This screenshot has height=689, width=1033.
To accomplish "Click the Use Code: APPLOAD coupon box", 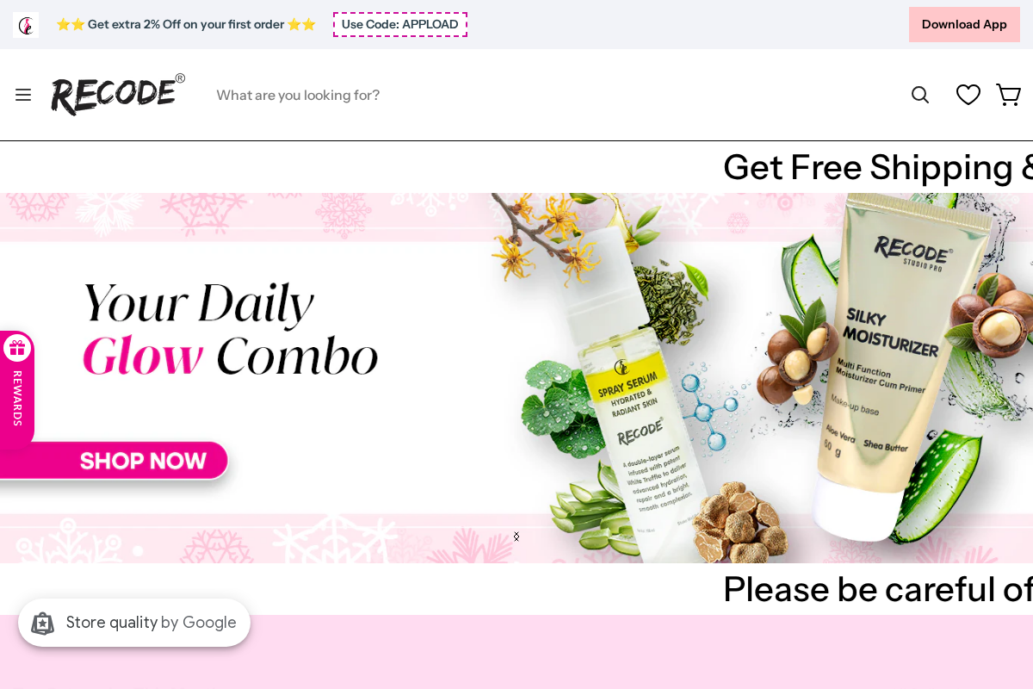I will point(400,24).
